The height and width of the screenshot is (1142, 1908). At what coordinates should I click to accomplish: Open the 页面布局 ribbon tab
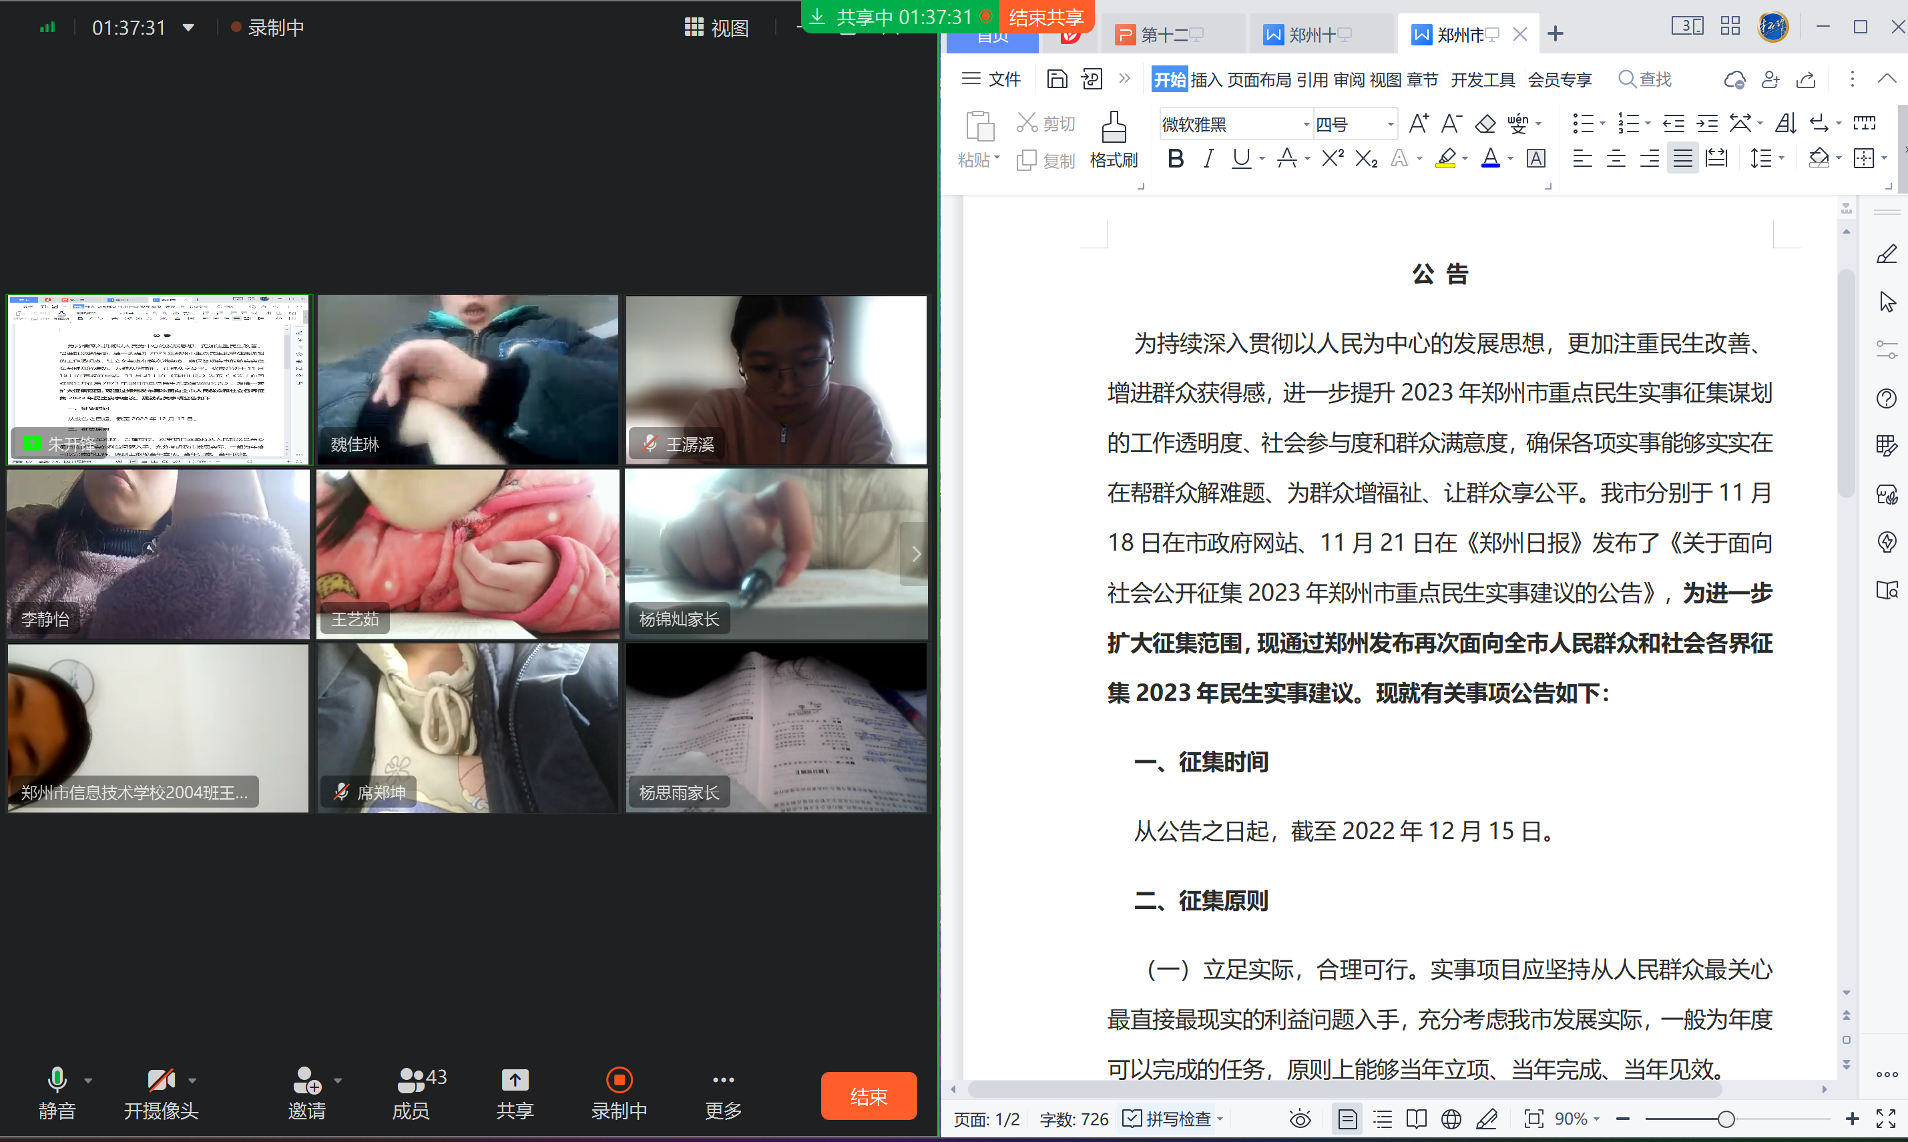(x=1258, y=80)
